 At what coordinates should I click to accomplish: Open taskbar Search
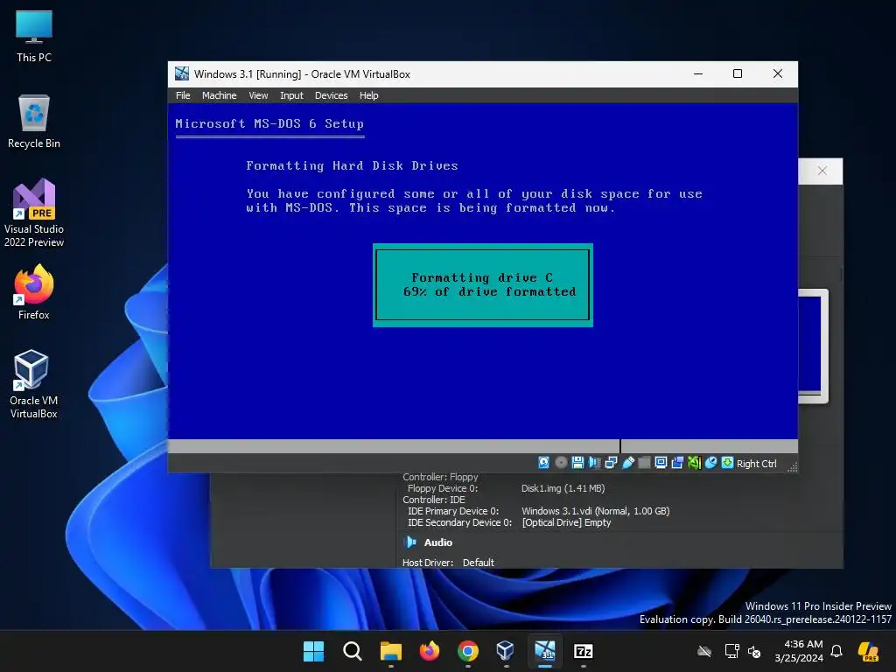click(352, 651)
